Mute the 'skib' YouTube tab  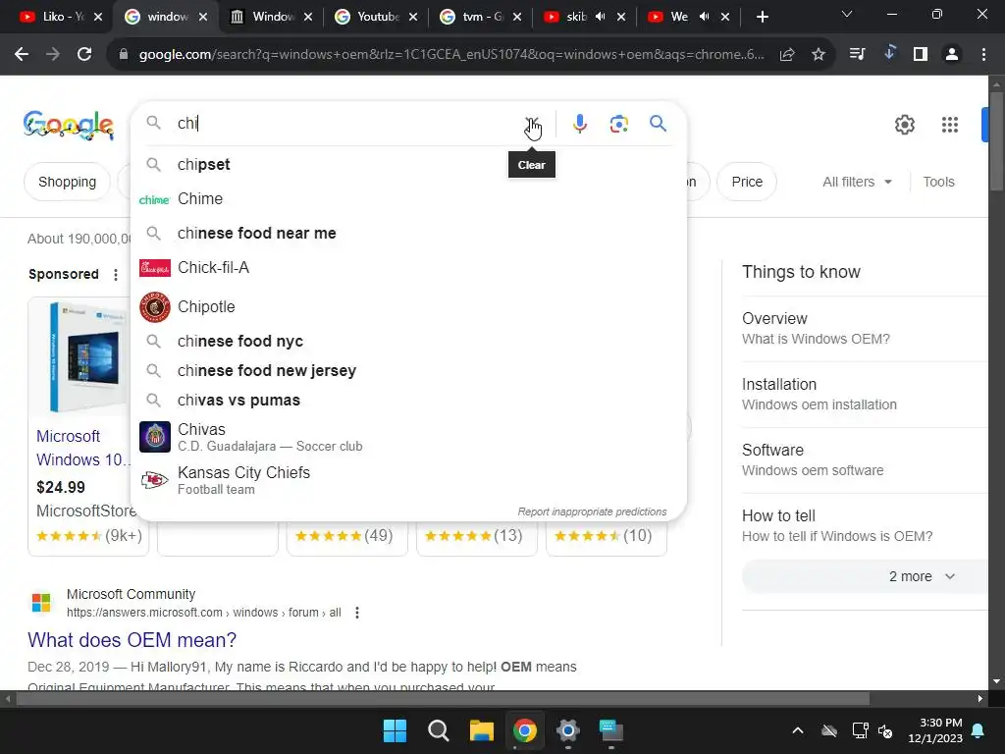click(x=600, y=17)
